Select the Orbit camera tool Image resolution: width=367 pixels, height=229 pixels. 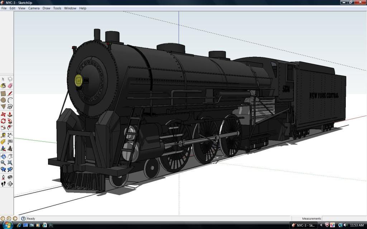[3, 156]
